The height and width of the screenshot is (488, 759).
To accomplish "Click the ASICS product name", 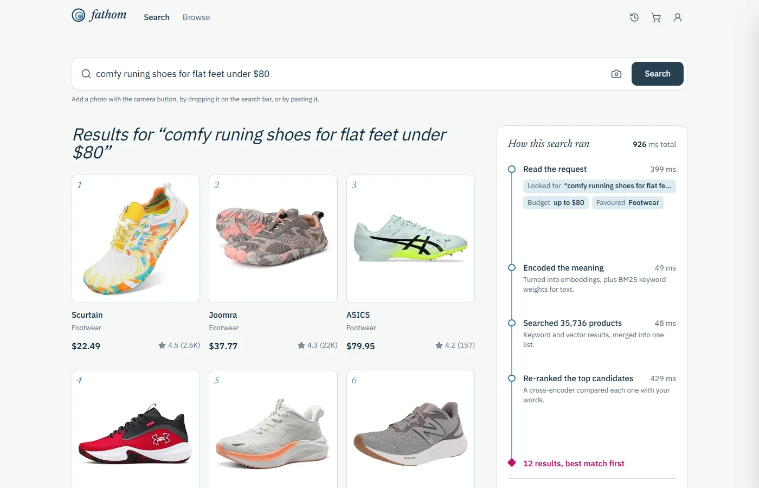I will click(358, 315).
